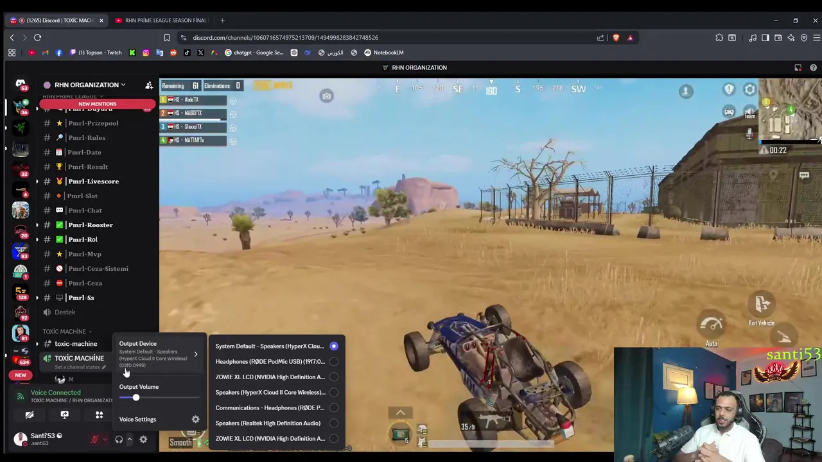Open the Discord help question mark icon
Image resolution: width=822 pixels, height=462 pixels.
pyautogui.click(x=813, y=67)
